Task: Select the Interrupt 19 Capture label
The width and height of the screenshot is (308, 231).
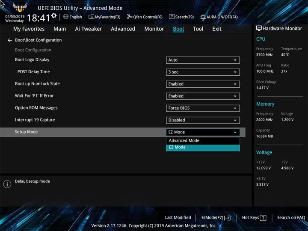Action: pyautogui.click(x=35, y=120)
